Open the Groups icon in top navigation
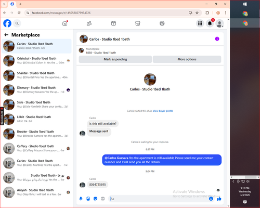 [162, 23]
